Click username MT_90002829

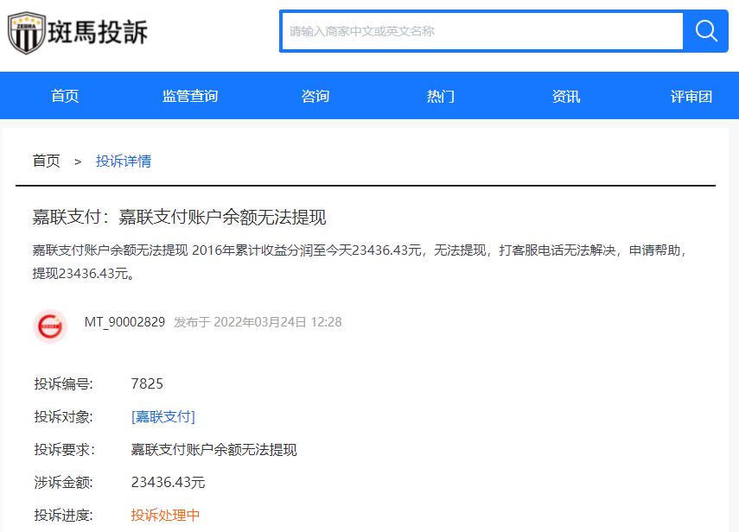(124, 322)
